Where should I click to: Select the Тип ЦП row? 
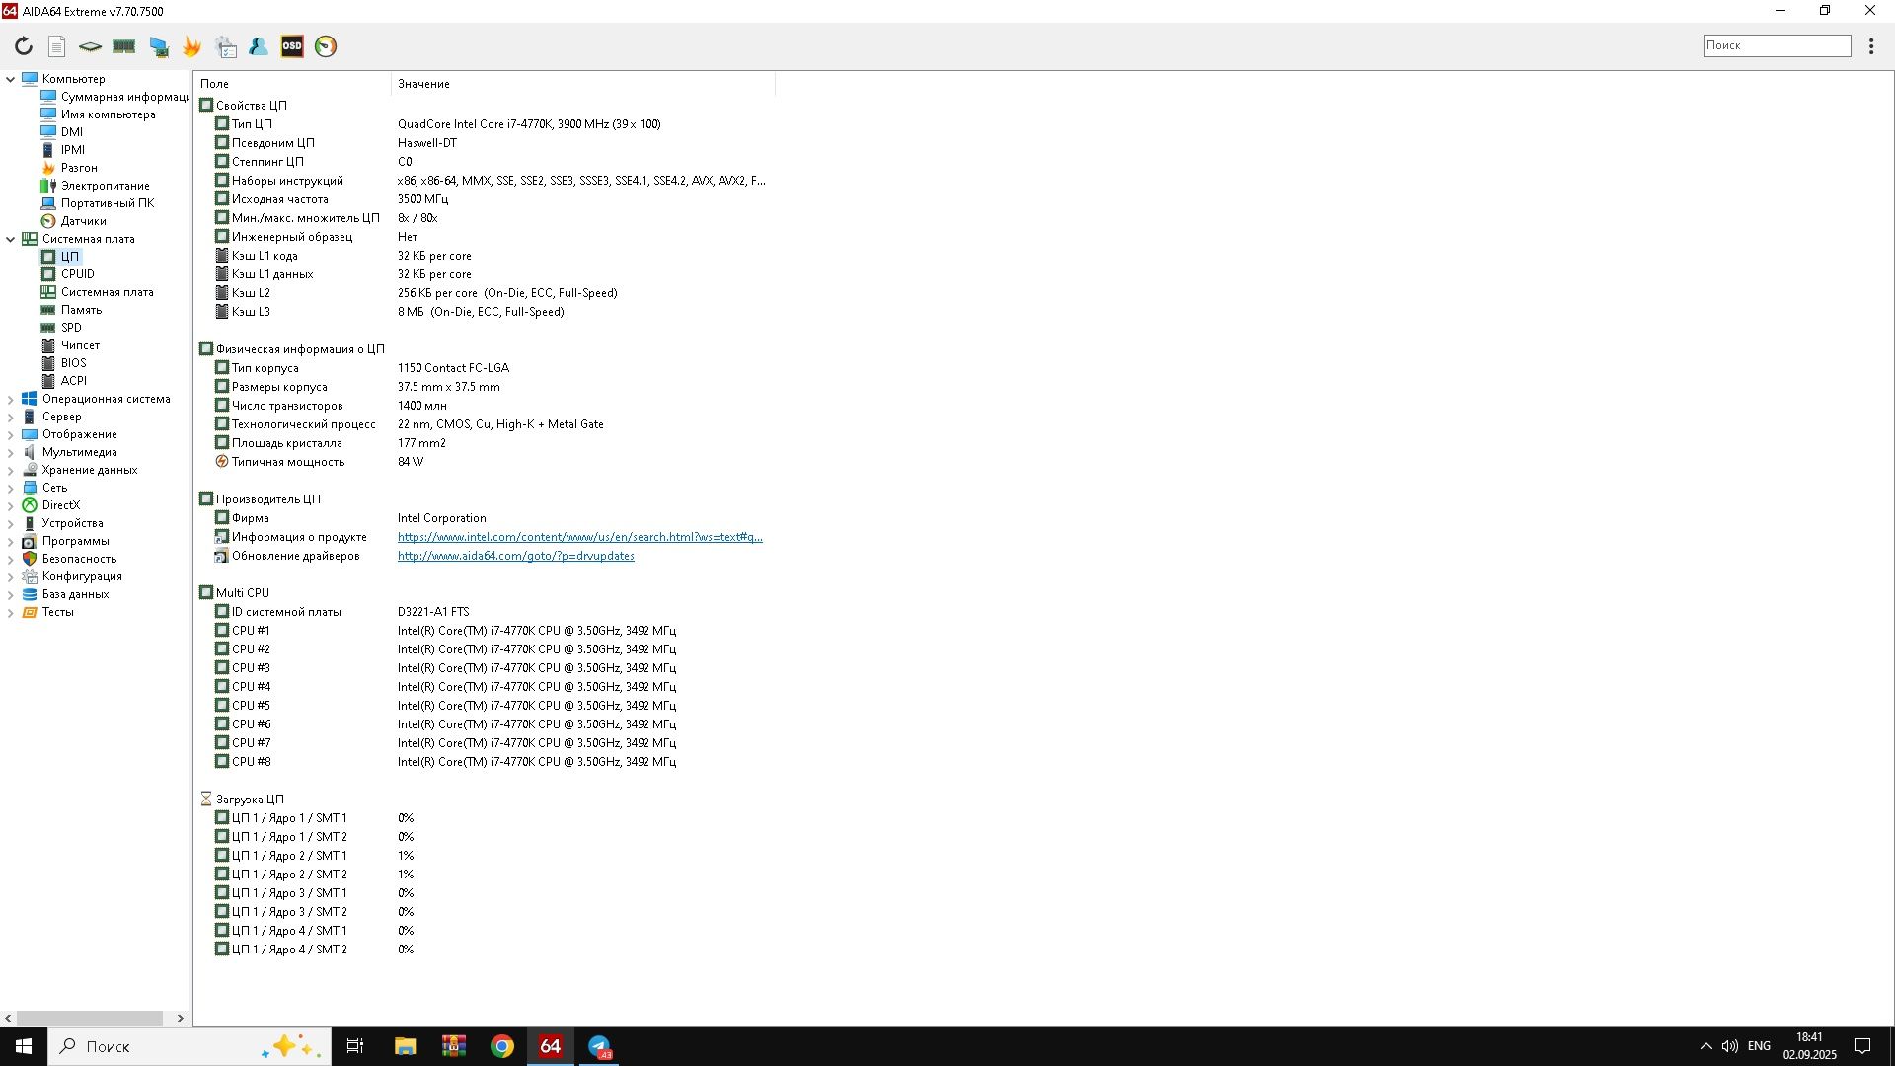(484, 124)
